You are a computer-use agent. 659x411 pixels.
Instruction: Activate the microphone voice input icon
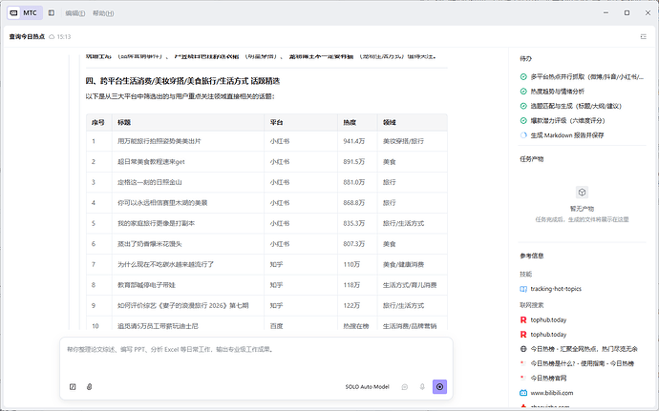click(x=422, y=386)
